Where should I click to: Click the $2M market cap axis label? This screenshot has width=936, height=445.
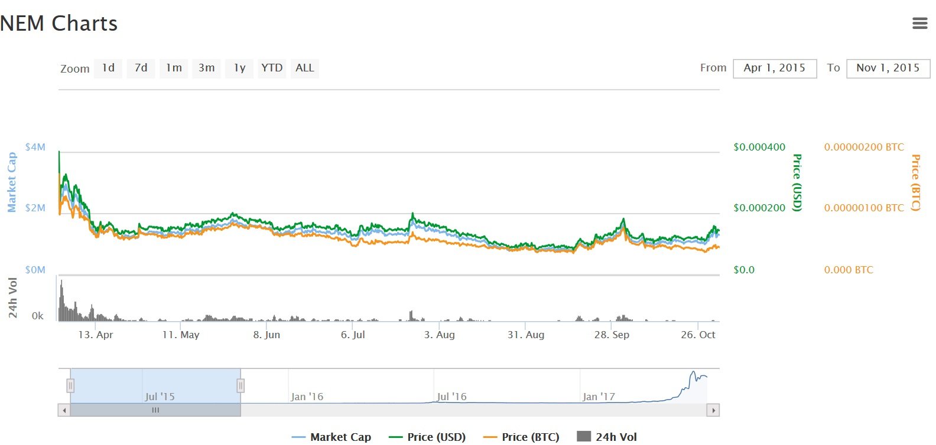click(35, 208)
